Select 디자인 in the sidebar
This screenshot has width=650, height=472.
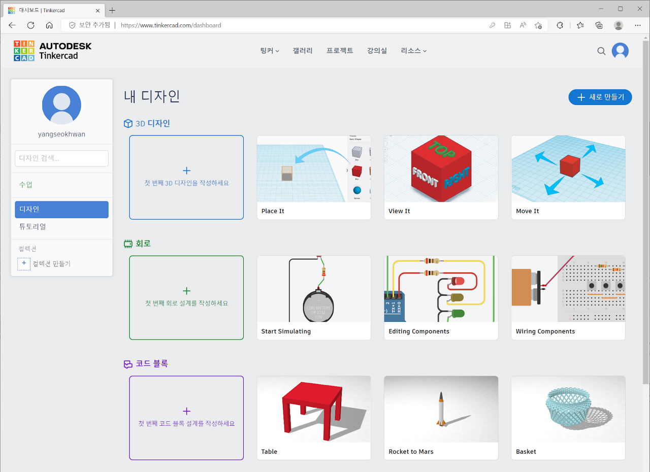coord(61,210)
